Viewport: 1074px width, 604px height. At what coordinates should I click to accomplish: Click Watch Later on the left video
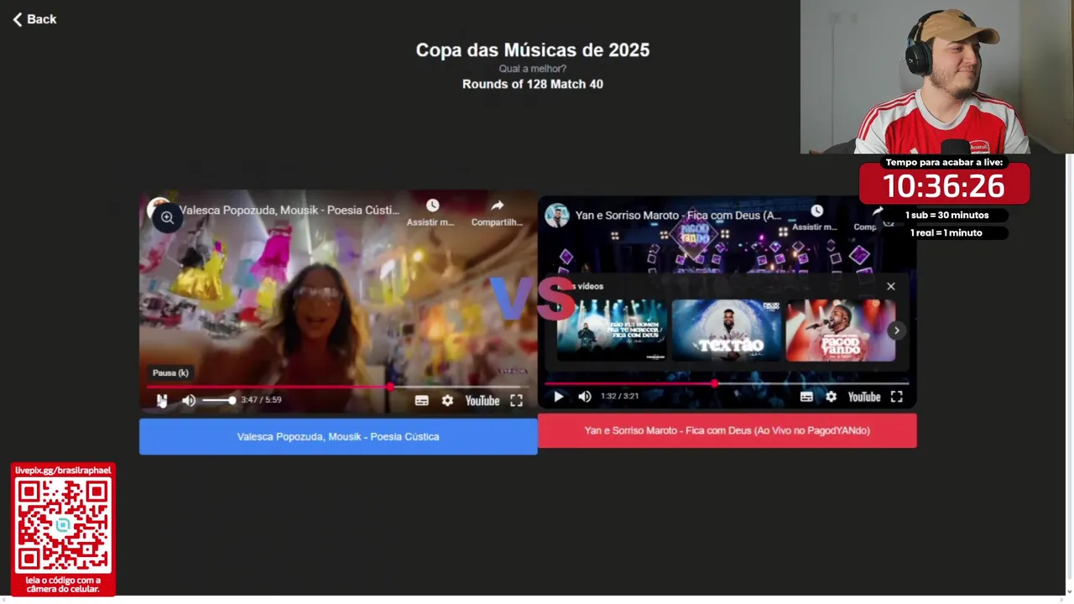click(431, 212)
